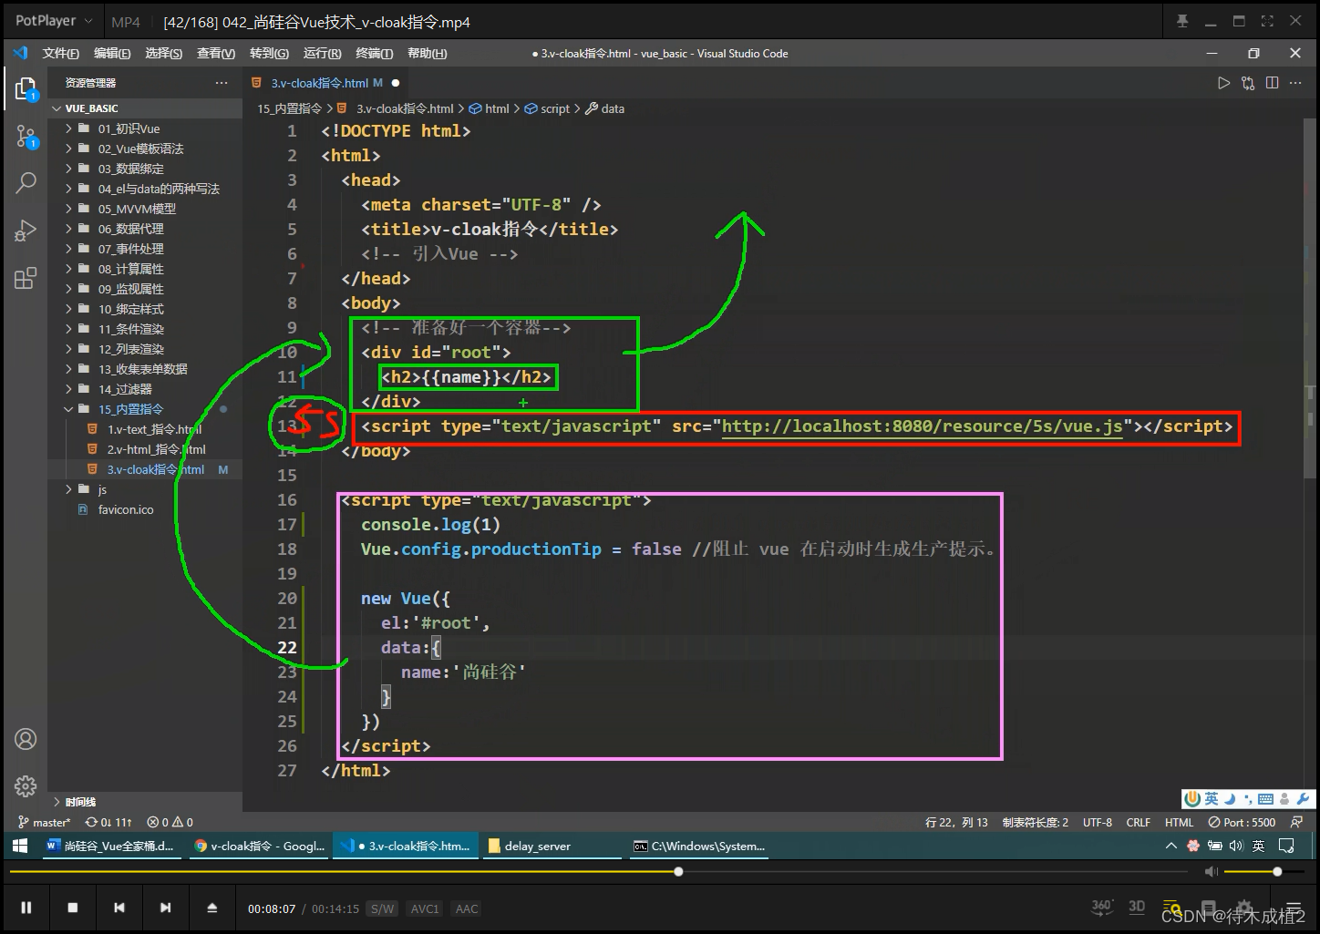Select the 3.v-cloak指令.html editor tab

[x=326, y=83]
